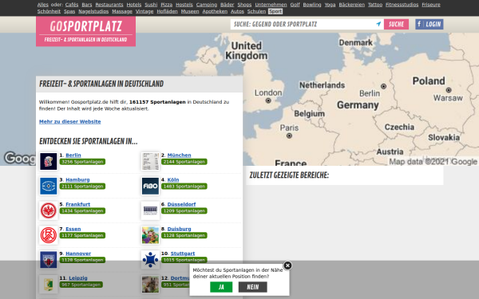Click the München thumbnail image
This screenshot has width=479, height=299.
pyautogui.click(x=150, y=161)
